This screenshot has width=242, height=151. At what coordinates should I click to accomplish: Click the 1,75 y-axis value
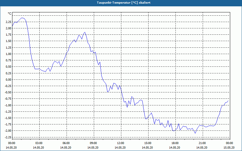8,35
